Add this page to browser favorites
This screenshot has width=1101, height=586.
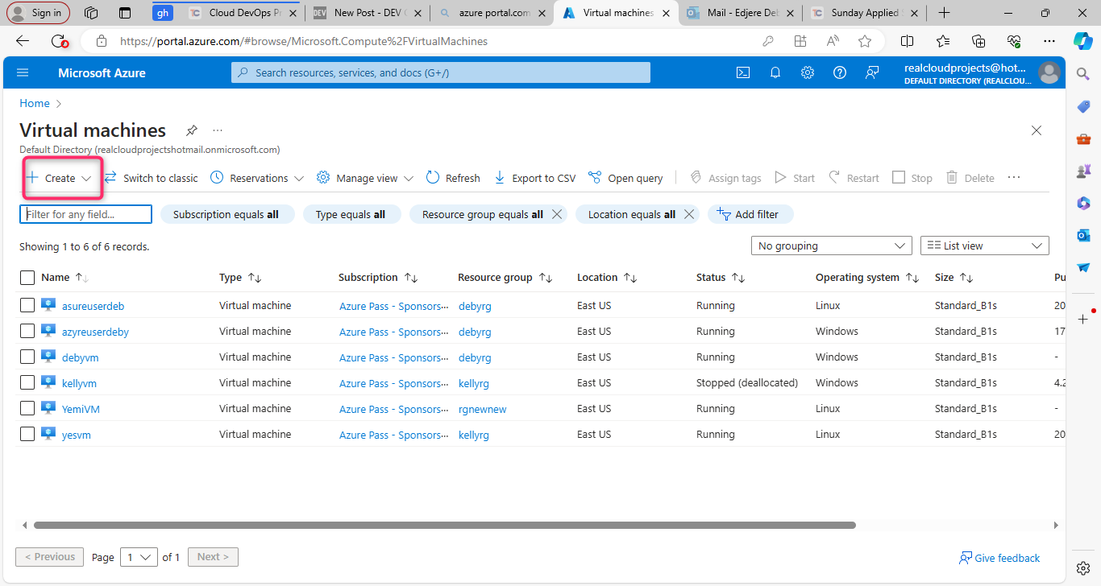pyautogui.click(x=865, y=41)
